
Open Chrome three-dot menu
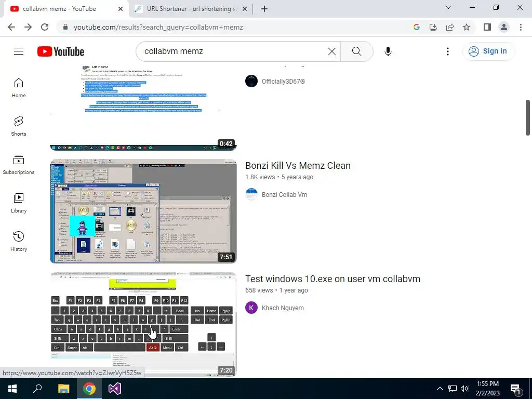pos(521,27)
